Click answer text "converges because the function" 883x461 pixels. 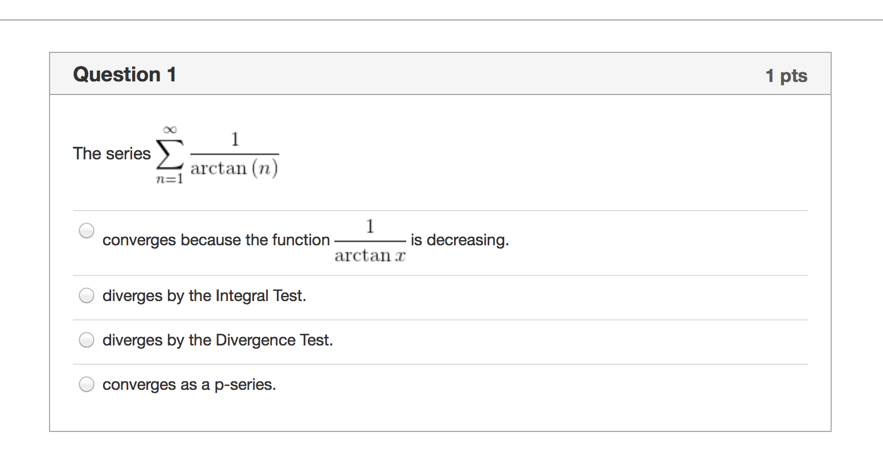click(216, 240)
